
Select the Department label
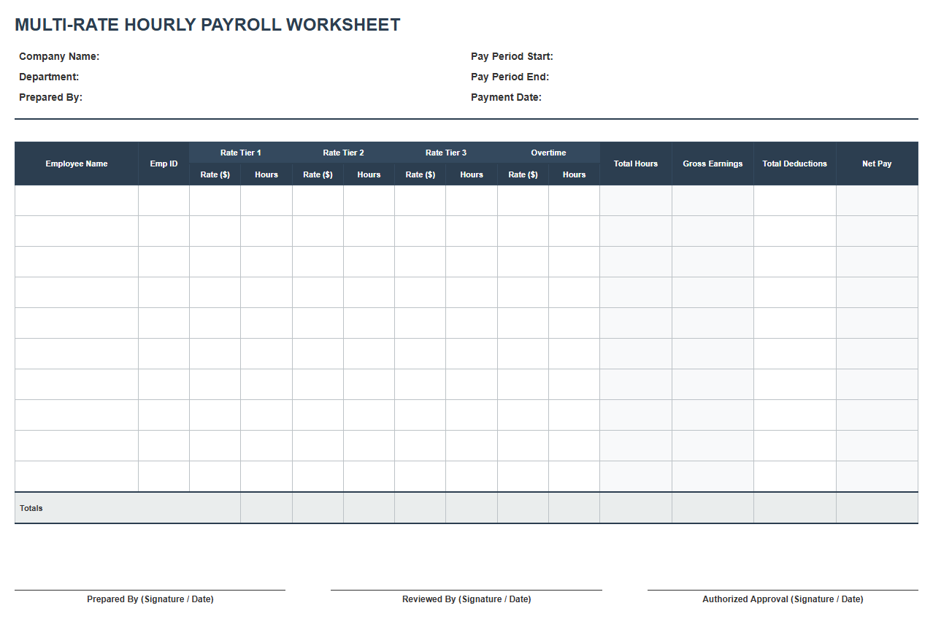pyautogui.click(x=49, y=77)
